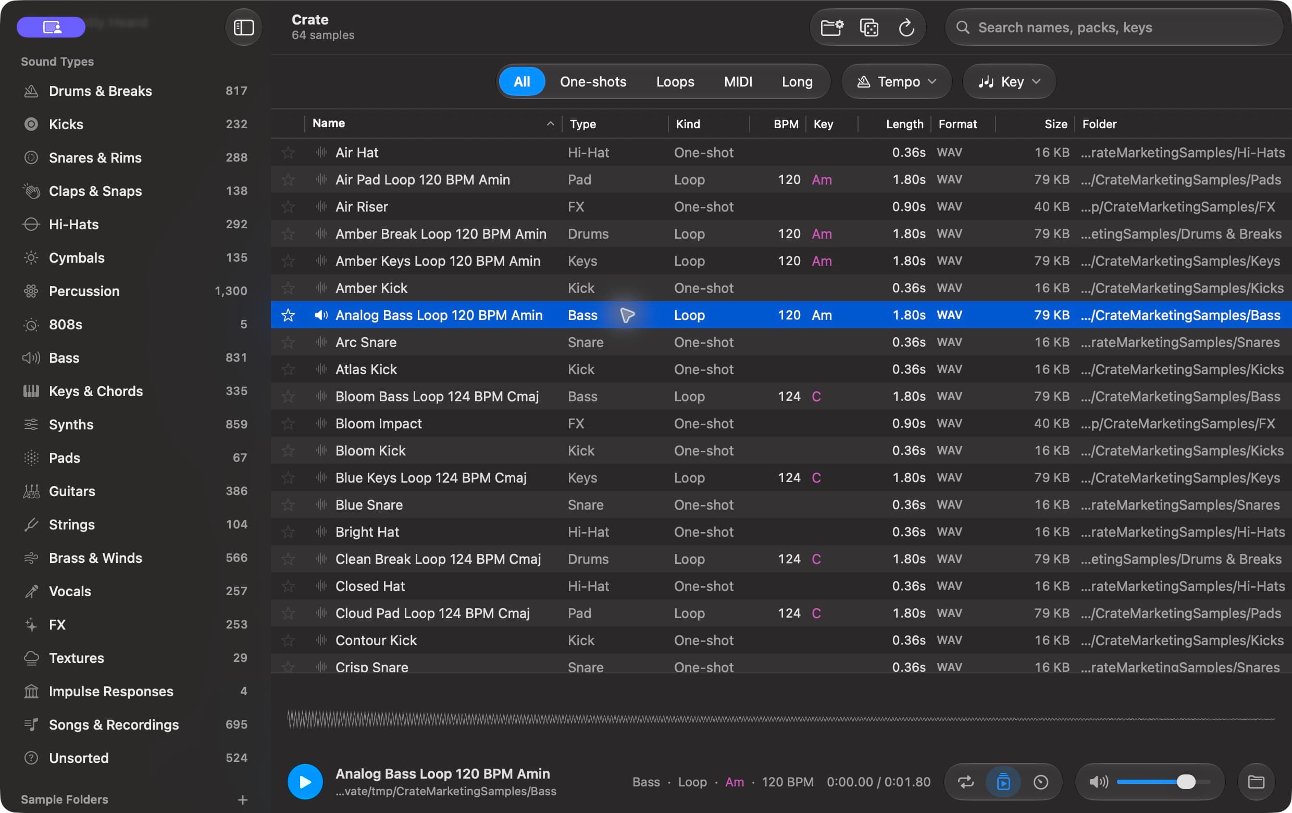
Task: Add a new sample folder
Action: [x=243, y=799]
